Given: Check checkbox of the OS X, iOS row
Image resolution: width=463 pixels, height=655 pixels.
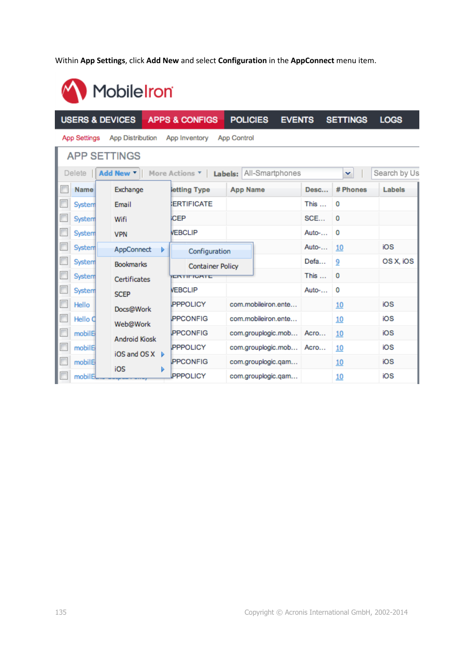Looking at the screenshot, I should 64,261.
